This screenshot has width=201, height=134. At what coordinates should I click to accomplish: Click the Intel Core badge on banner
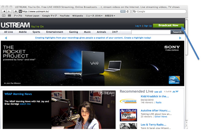pos(174,80)
